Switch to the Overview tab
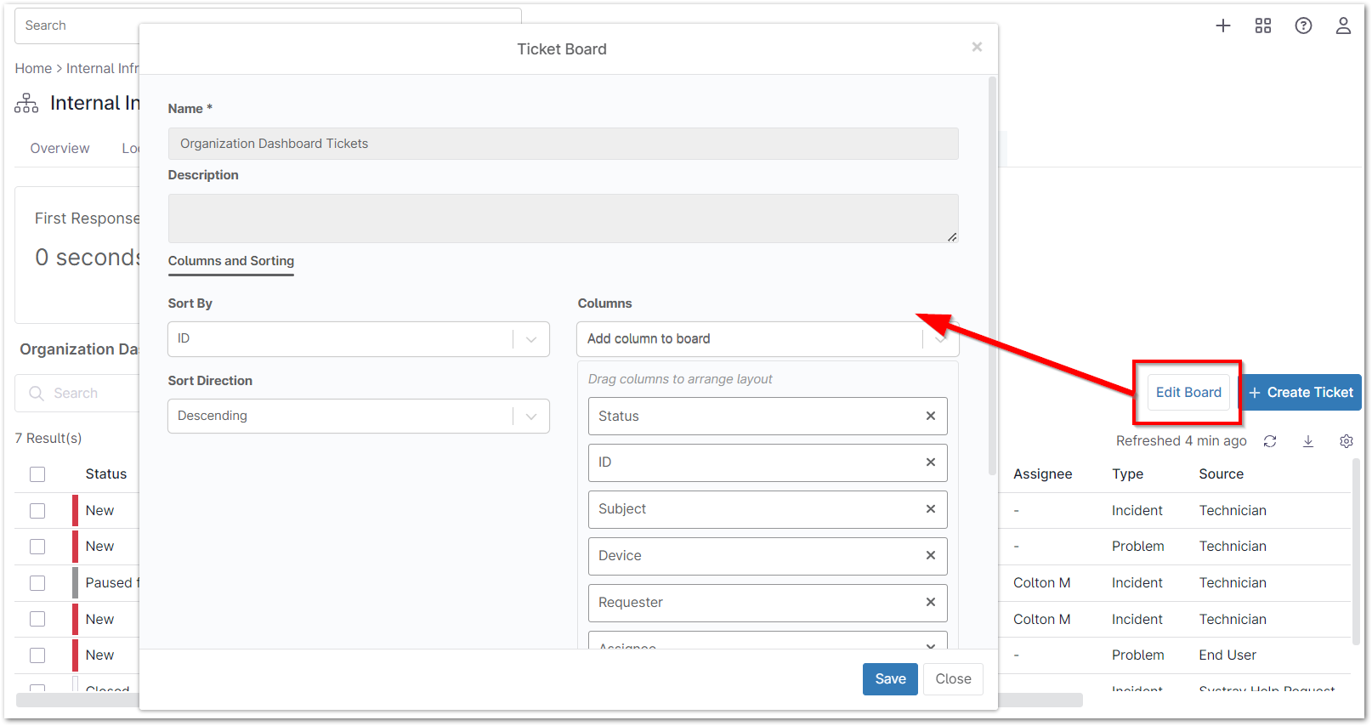 (x=60, y=148)
